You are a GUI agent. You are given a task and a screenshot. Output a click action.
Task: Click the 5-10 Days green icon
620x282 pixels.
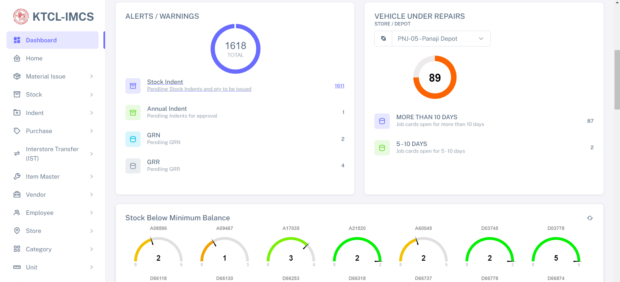pos(382,148)
